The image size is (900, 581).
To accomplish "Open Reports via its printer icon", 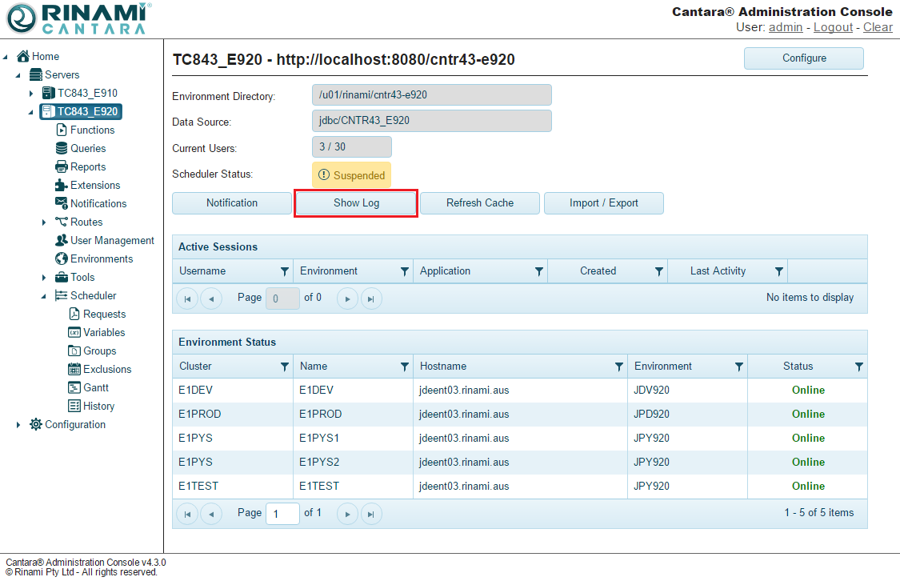I will pos(62,166).
